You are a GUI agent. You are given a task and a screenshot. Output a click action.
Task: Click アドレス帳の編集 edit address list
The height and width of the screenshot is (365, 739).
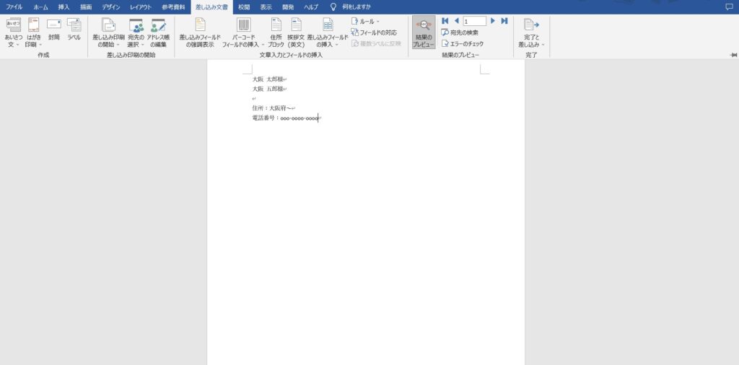click(x=158, y=32)
